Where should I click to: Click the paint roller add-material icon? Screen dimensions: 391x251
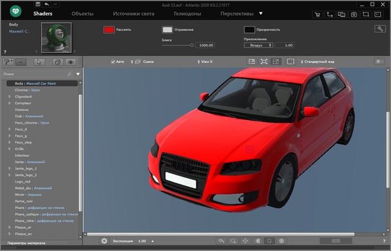click(8, 62)
